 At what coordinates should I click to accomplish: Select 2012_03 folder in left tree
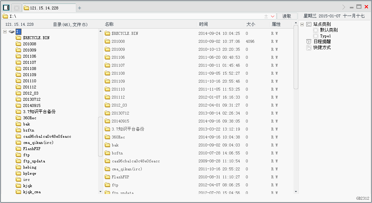pos(31,93)
